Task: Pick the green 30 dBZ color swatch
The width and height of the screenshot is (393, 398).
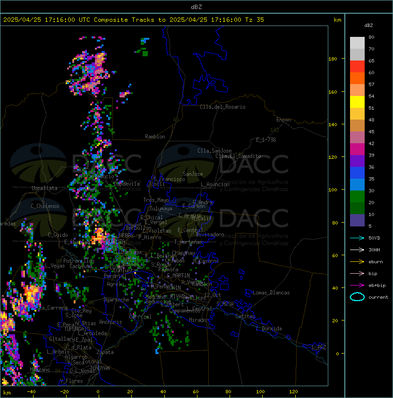Action: (x=357, y=197)
